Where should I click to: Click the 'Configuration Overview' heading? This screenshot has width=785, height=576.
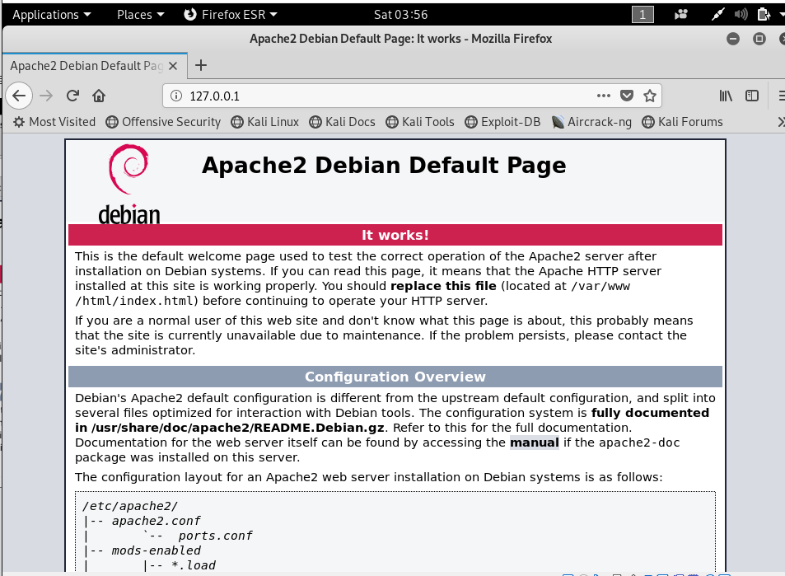[x=395, y=377]
